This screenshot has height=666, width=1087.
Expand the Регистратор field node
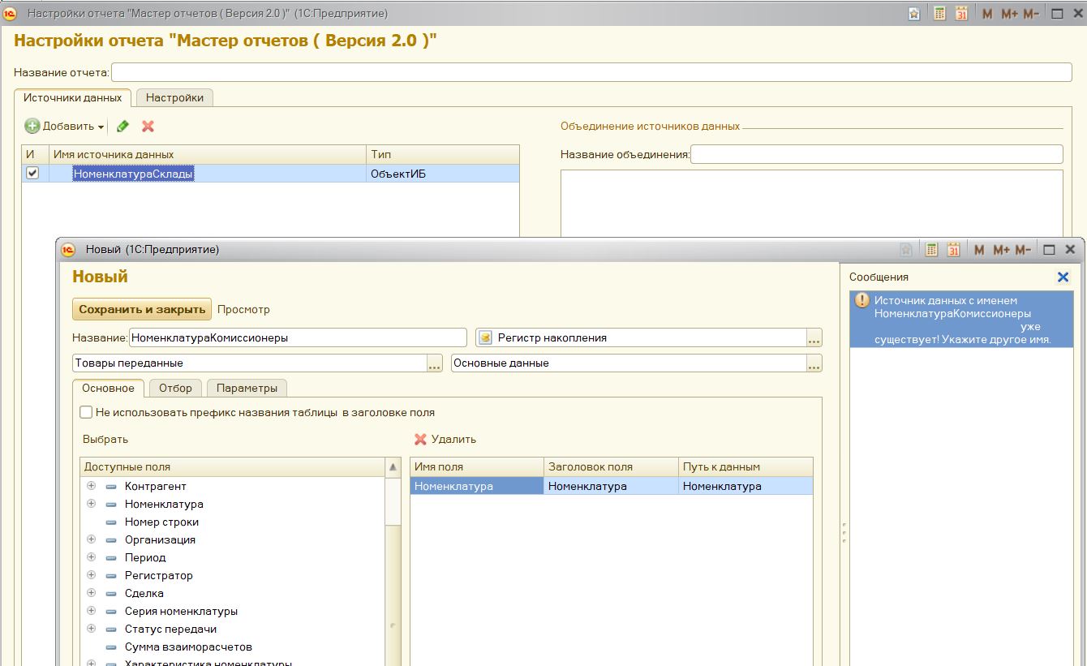point(91,575)
